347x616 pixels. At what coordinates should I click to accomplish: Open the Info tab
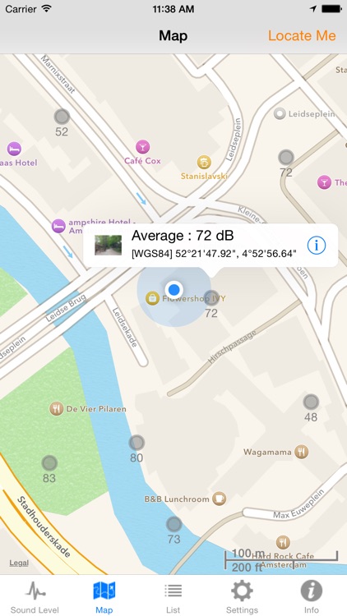pyautogui.click(x=312, y=596)
